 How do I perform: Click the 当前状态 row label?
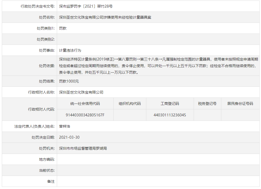tap(47, 170)
